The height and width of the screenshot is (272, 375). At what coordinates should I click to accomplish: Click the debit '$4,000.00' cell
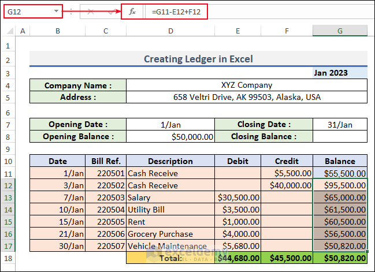click(x=237, y=234)
